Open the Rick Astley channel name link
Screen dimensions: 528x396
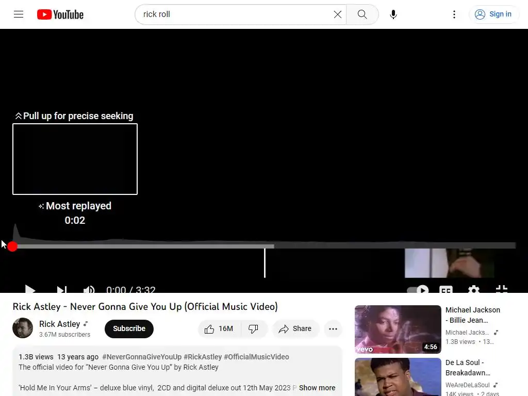60,324
